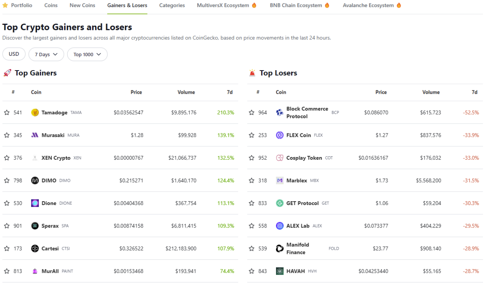Star the HAVAH row
486x283 pixels.
click(252, 271)
